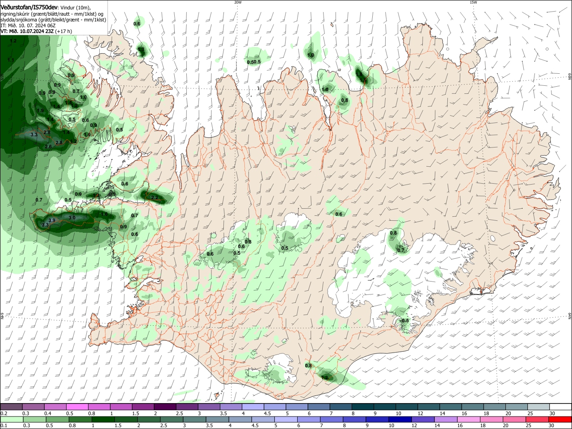The image size is (572, 429).
Task: Click the light lavender 4–4.5 swatch in the upper legend
Action: (253, 407)
